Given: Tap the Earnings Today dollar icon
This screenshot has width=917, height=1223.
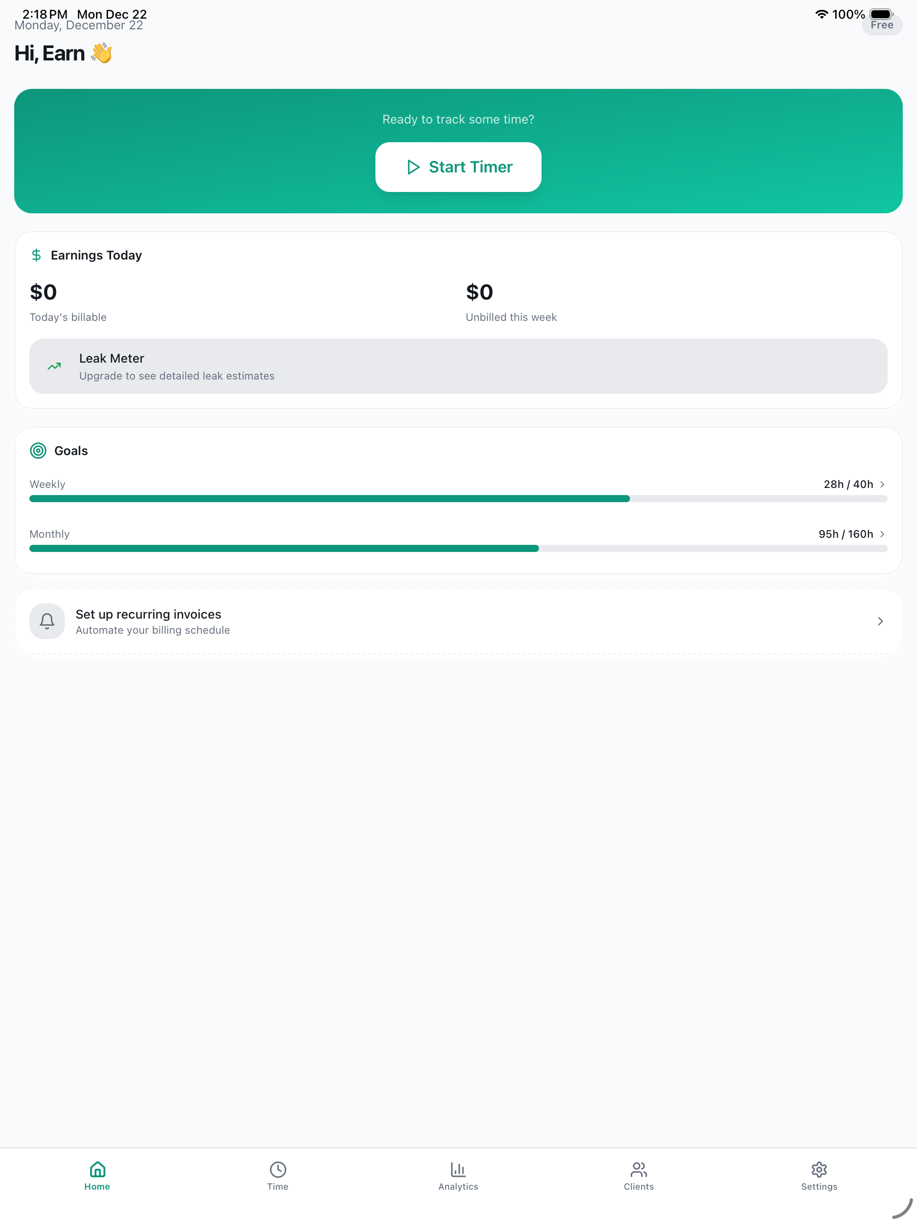Looking at the screenshot, I should (36, 255).
